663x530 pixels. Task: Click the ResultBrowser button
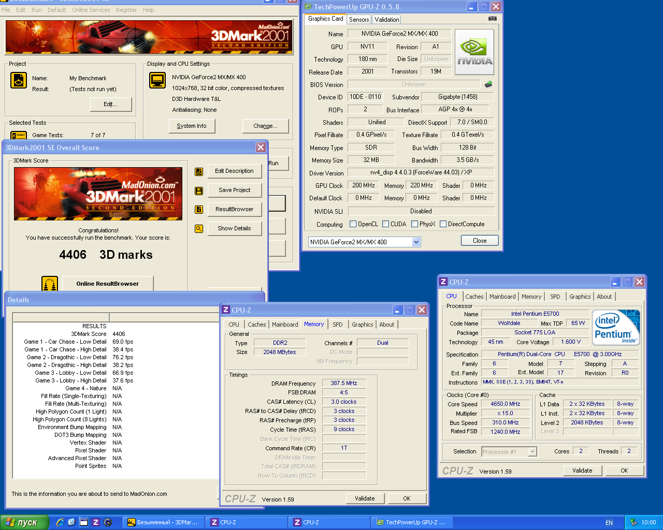coord(234,210)
